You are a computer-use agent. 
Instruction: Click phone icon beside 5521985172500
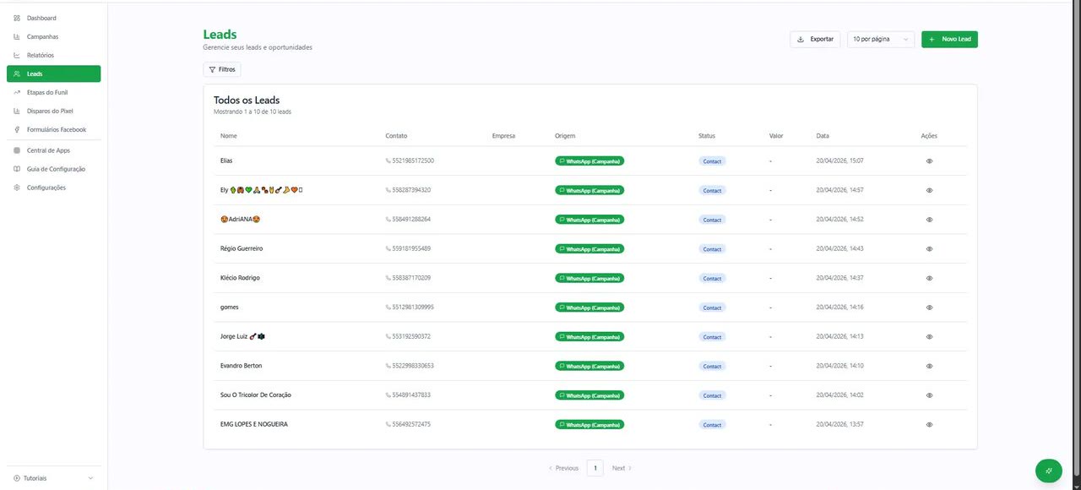tap(388, 161)
